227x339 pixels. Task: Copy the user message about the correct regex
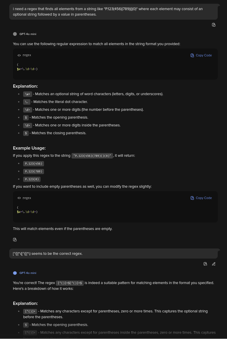pyautogui.click(x=205, y=264)
